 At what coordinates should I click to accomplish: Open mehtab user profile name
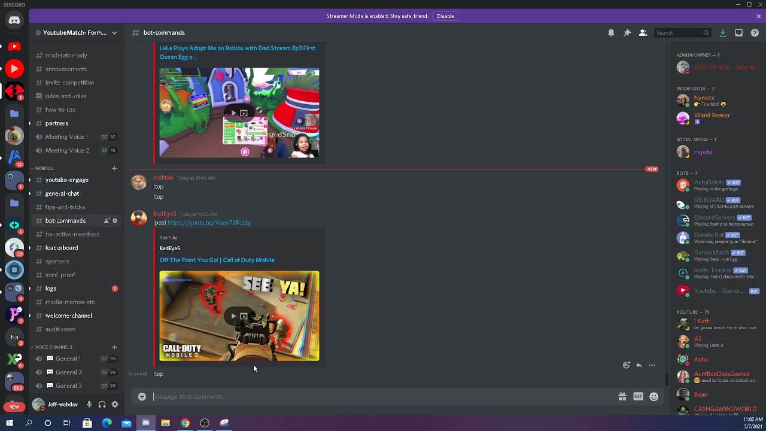[x=163, y=178]
